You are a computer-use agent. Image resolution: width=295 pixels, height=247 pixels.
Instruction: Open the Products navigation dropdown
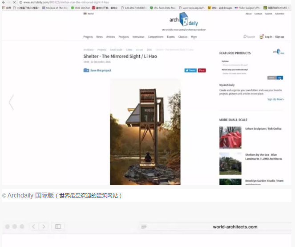(x=124, y=37)
